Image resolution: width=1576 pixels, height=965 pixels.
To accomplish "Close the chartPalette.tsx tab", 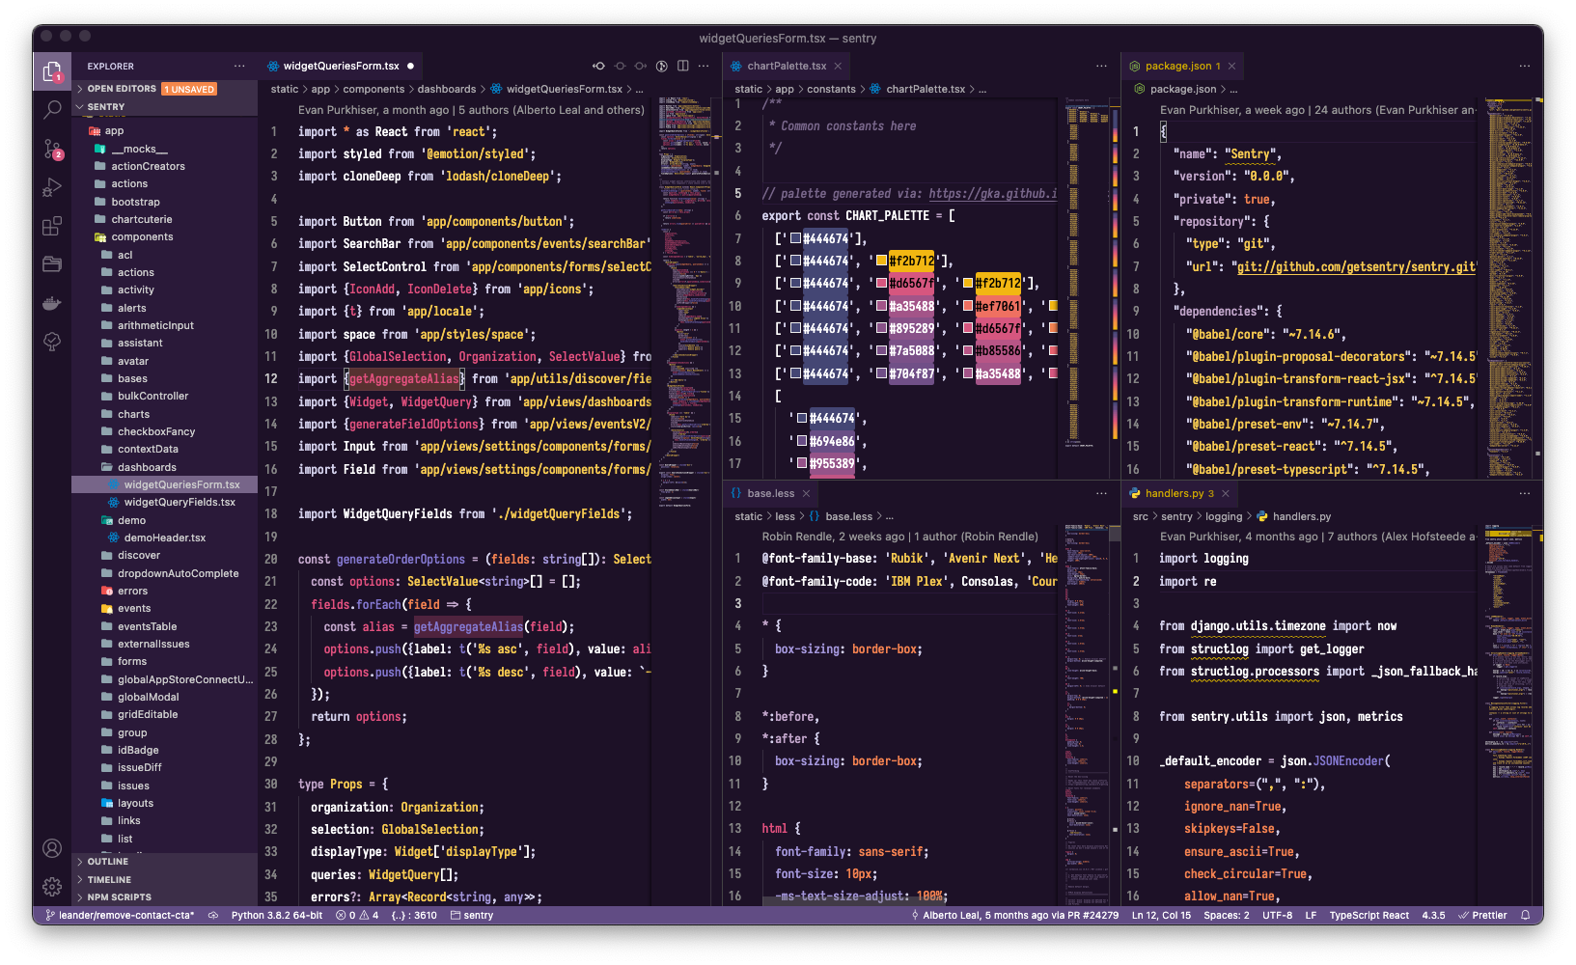I will [838, 66].
